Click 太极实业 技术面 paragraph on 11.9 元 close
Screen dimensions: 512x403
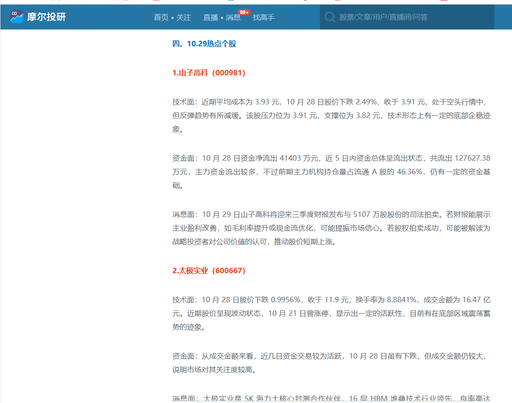[x=331, y=313]
